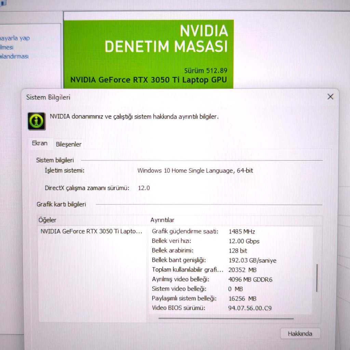Image resolution: width=350 pixels, height=350 pixels.
Task: Click the value '12.00 Gbps'
Action: point(244,241)
